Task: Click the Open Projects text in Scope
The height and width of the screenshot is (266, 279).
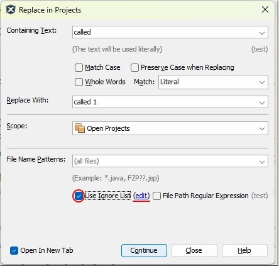Action: [108, 128]
